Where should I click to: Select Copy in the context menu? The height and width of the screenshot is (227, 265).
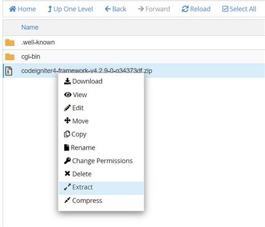75,134
